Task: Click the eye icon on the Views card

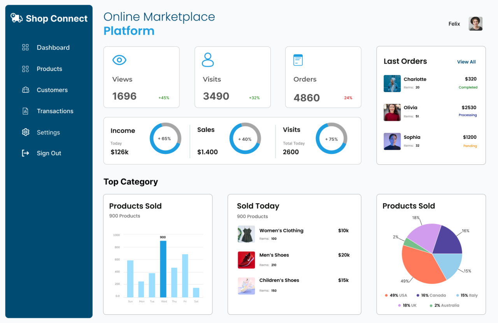Action: pos(119,59)
